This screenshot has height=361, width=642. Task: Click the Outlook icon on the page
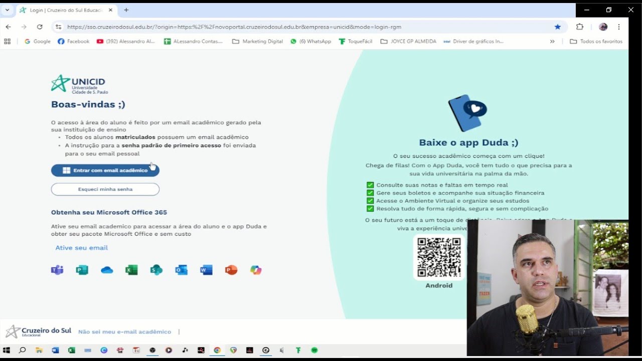181,270
